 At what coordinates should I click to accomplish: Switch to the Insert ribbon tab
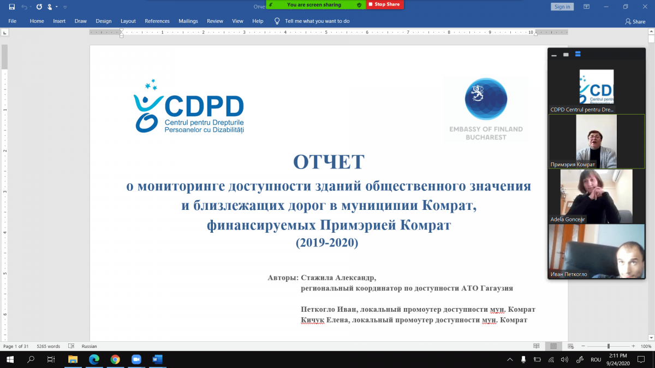pos(59,21)
